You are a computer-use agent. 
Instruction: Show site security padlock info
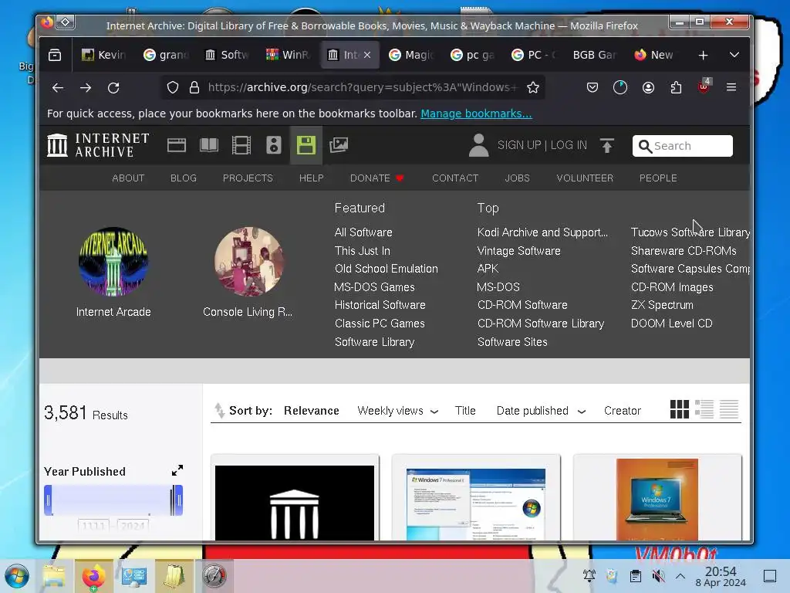click(x=194, y=88)
